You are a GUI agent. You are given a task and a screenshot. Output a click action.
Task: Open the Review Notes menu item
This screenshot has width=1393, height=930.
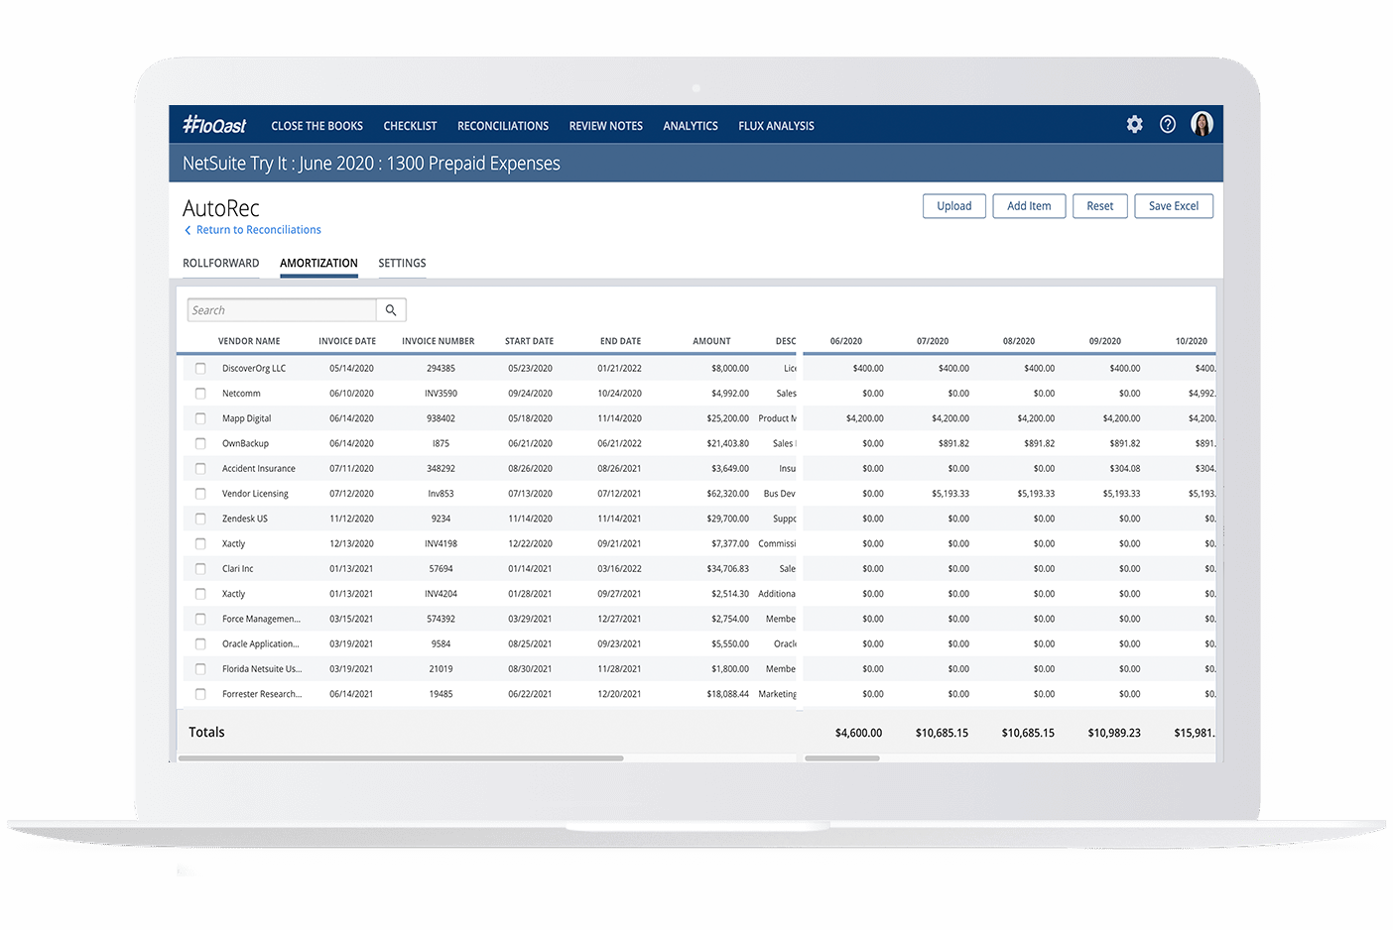pyautogui.click(x=606, y=126)
